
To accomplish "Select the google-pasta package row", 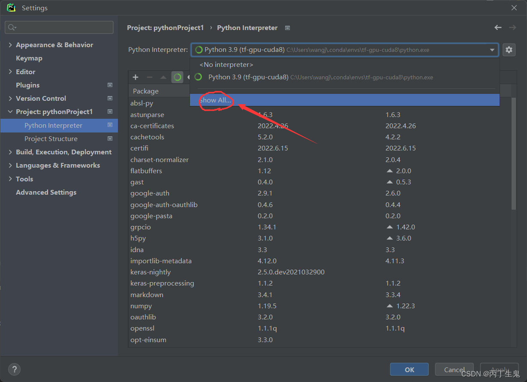I will pyautogui.click(x=320, y=216).
